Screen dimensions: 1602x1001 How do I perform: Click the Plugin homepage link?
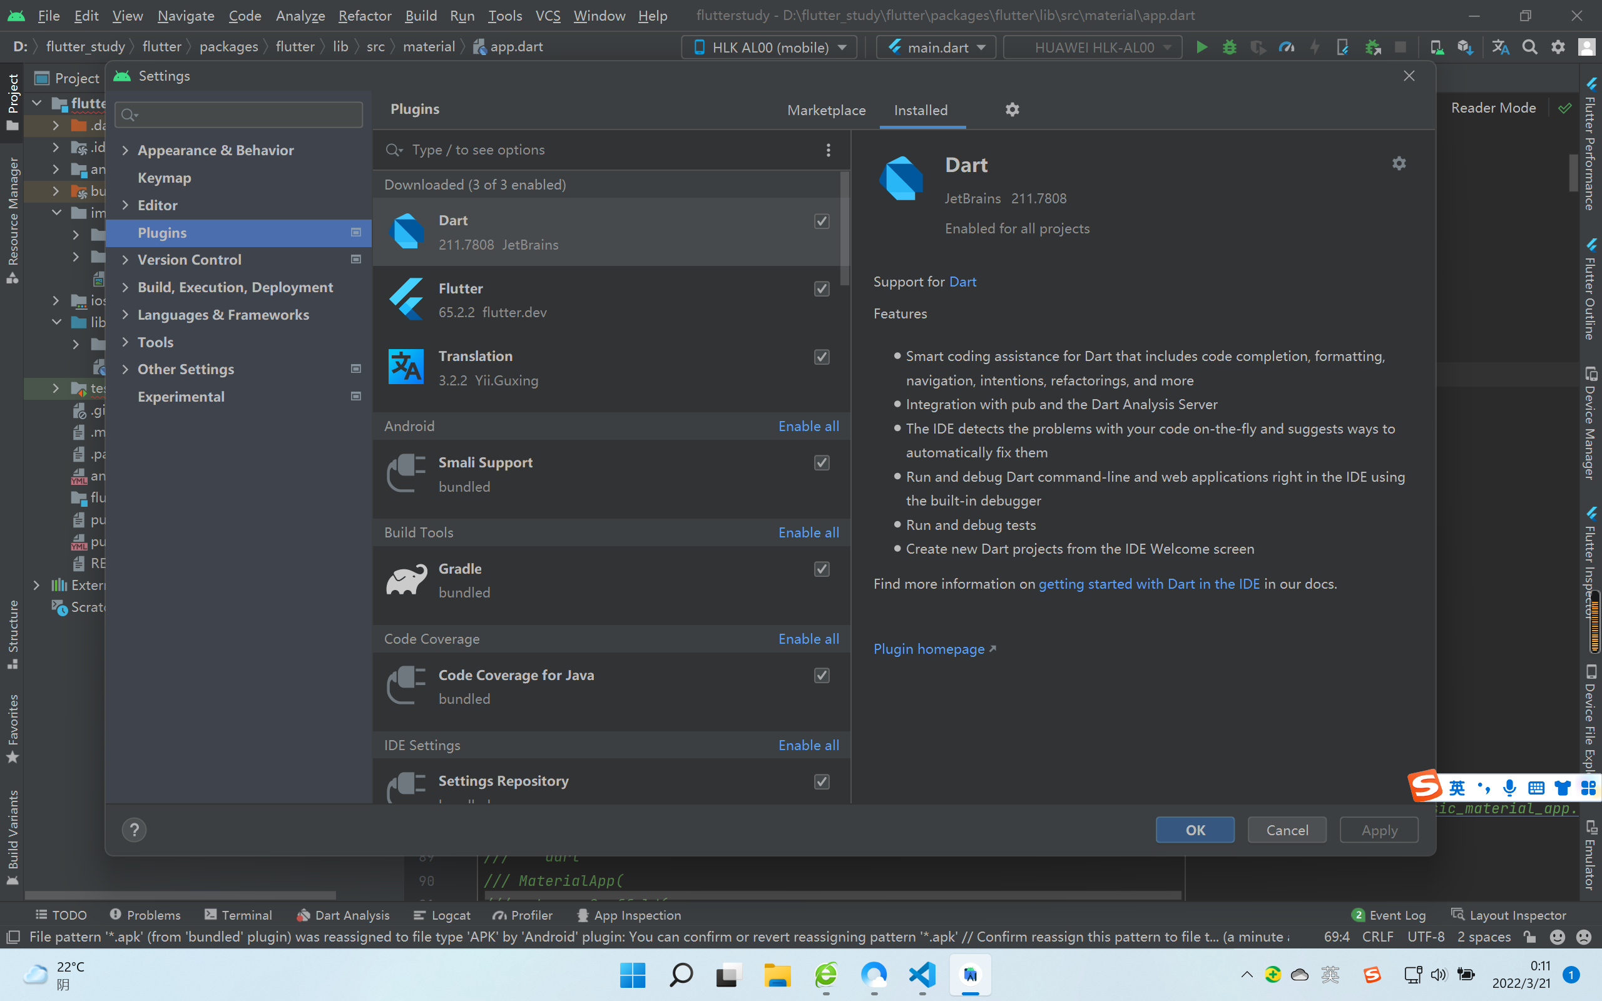point(936,648)
